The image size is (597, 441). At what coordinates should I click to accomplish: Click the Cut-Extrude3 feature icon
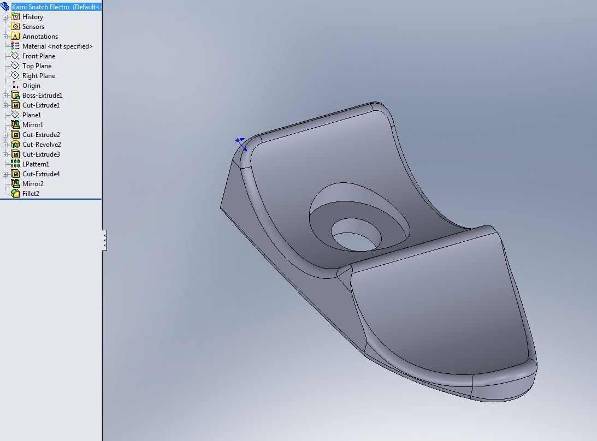coord(15,154)
